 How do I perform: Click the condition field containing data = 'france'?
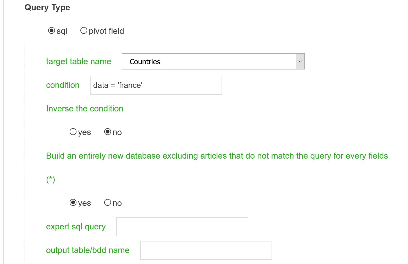tap(156, 85)
